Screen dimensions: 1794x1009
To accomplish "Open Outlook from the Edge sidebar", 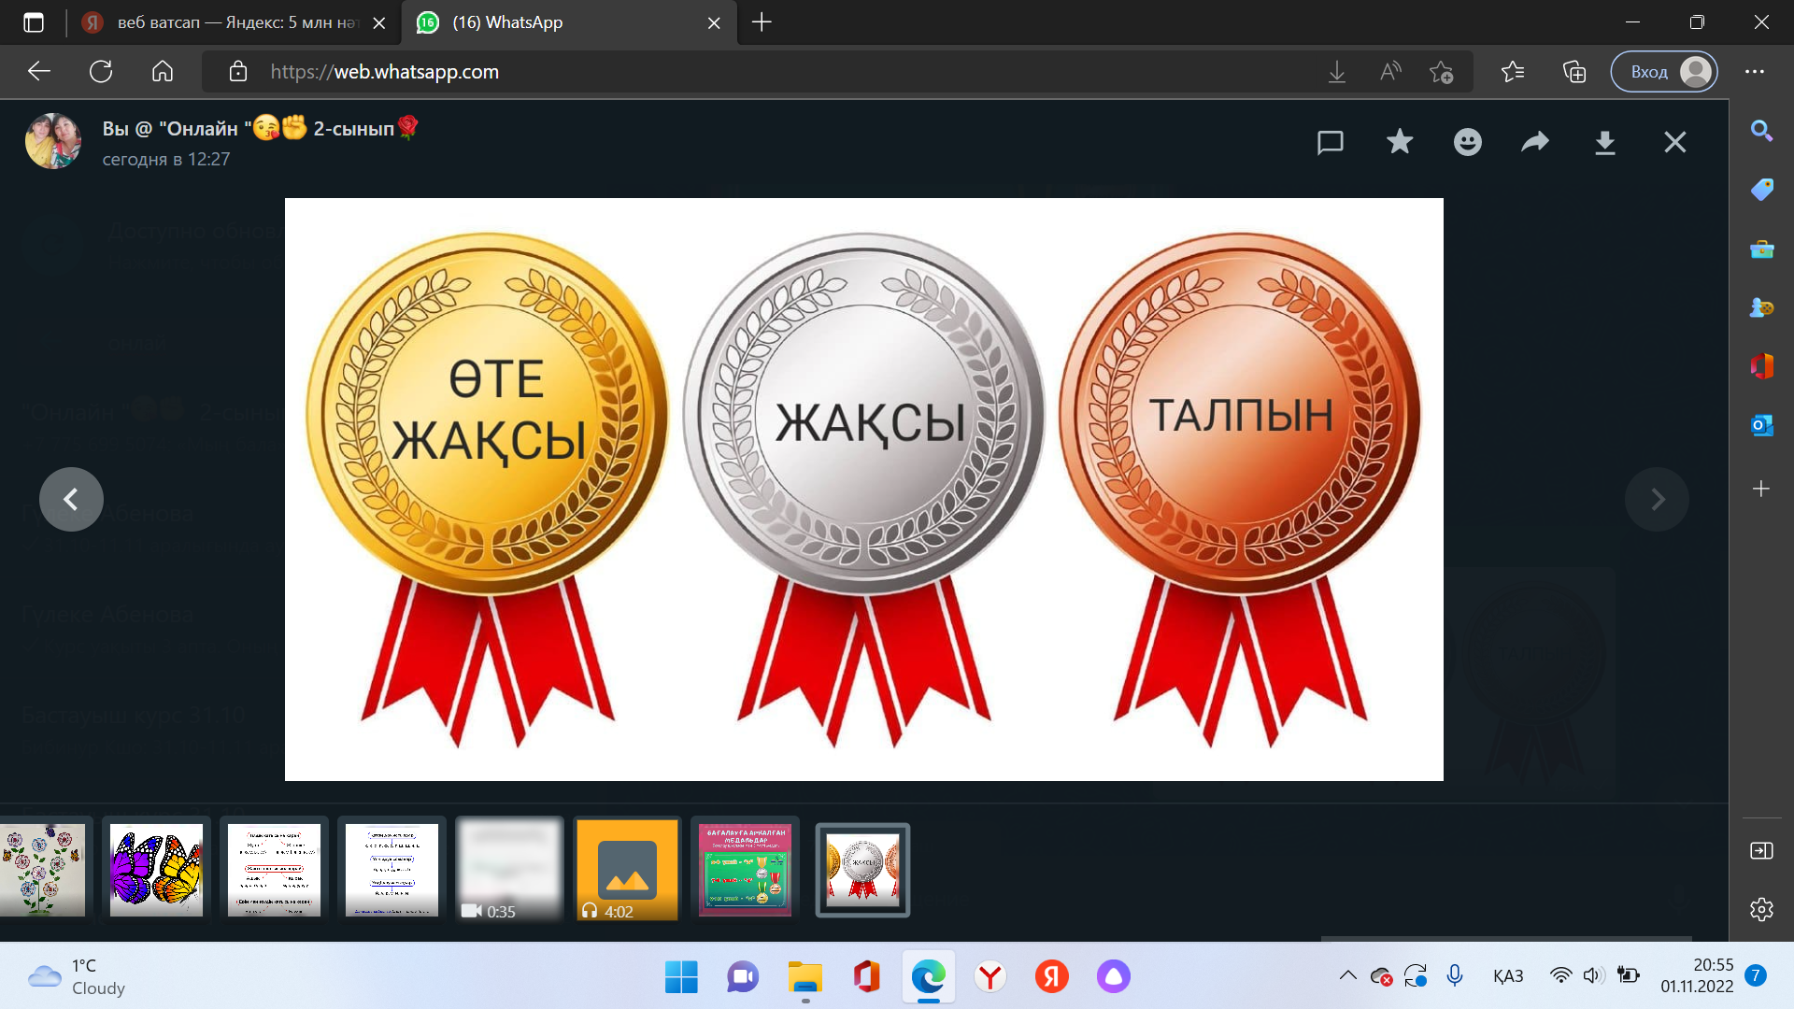I will [1761, 425].
